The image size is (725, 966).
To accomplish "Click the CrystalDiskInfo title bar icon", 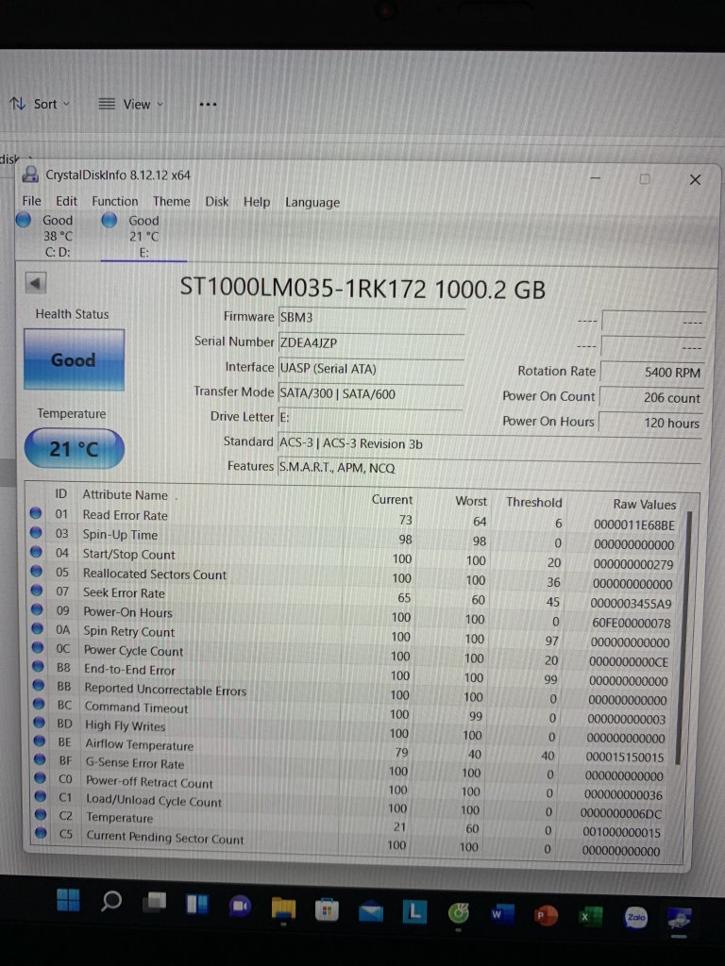I will 30,175.
